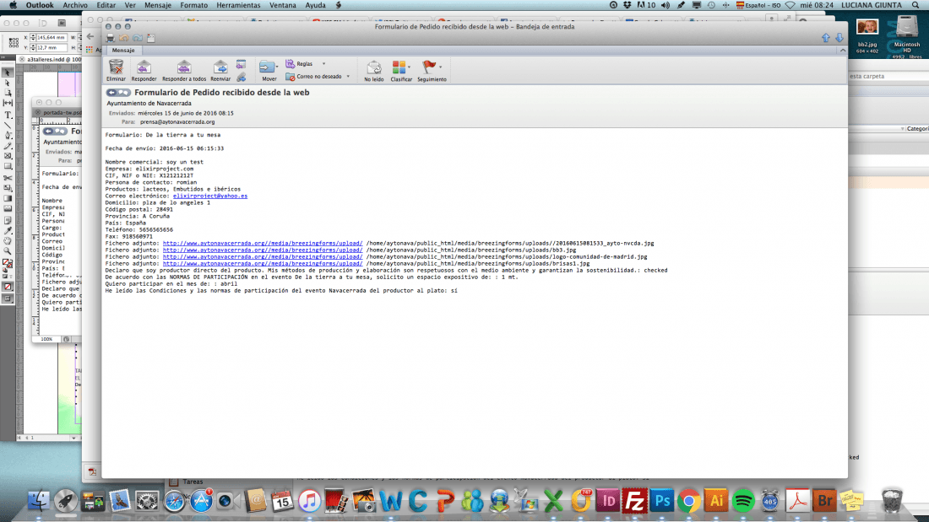Click the Wi-Fi icon in menu bar
The width and height of the screenshot is (929, 522).
click(790, 5)
